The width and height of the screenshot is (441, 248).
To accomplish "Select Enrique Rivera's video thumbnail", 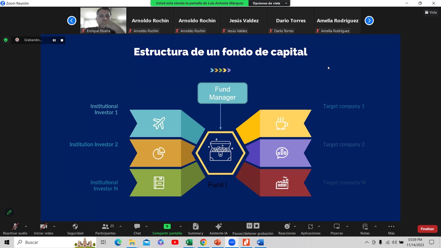I will 103,20.
